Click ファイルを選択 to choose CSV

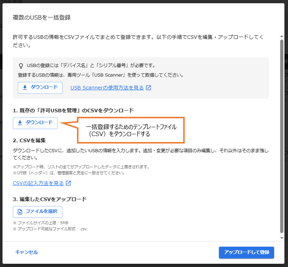click(37, 212)
